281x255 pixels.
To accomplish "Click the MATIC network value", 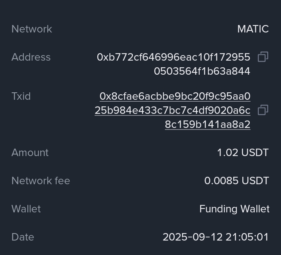I will pyautogui.click(x=253, y=29).
